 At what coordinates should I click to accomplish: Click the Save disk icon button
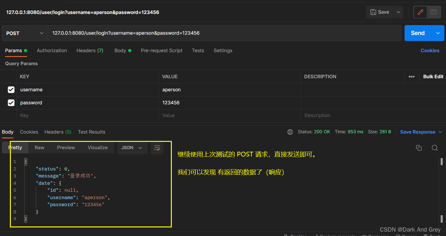click(x=380, y=12)
